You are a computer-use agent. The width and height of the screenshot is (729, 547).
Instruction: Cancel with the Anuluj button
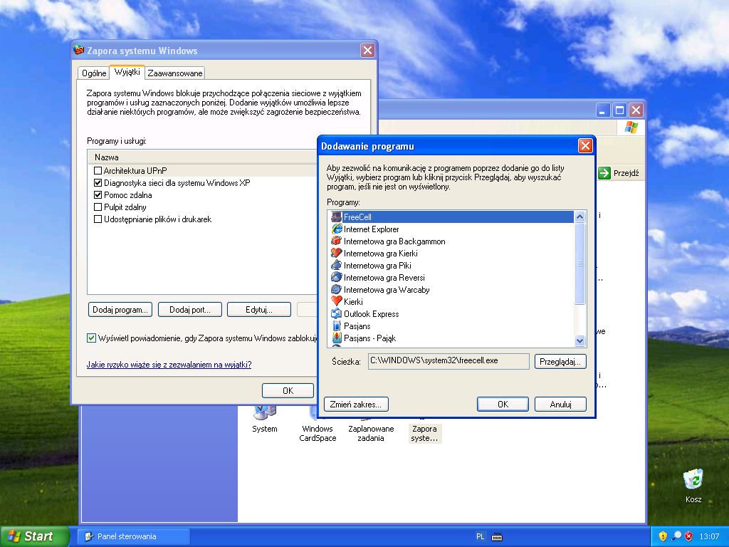pyautogui.click(x=560, y=405)
